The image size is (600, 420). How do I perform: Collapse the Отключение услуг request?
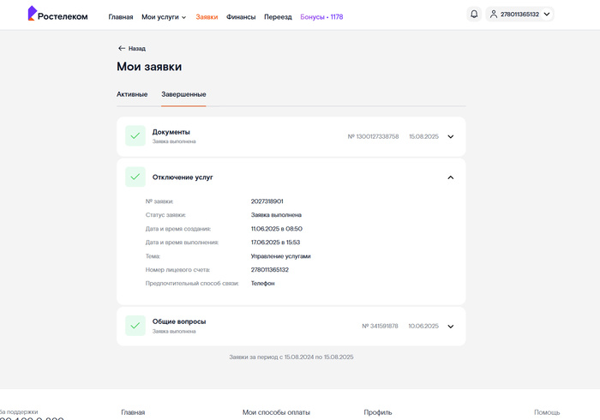(x=451, y=177)
